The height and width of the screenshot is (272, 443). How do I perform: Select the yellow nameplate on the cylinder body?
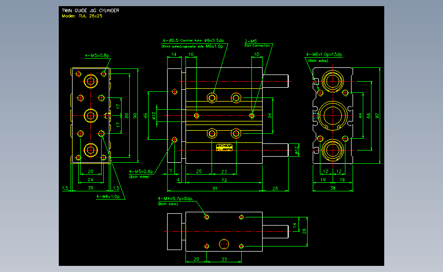pyautogui.click(x=224, y=147)
